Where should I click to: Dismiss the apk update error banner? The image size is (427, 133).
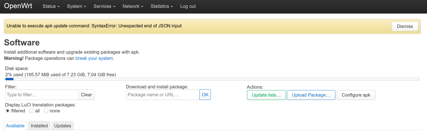pos(405,26)
